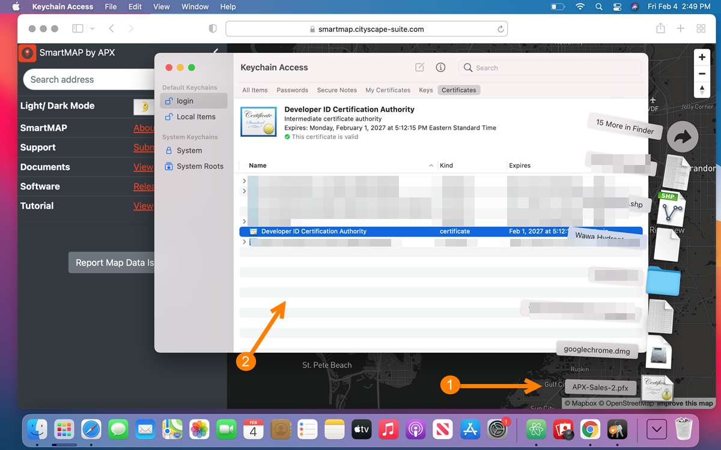
Task: Reload the page in Safari
Action: [500, 29]
